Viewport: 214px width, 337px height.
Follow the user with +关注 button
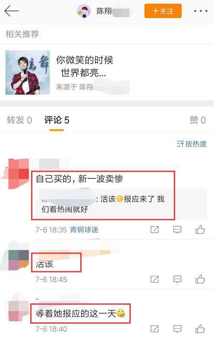tap(163, 11)
